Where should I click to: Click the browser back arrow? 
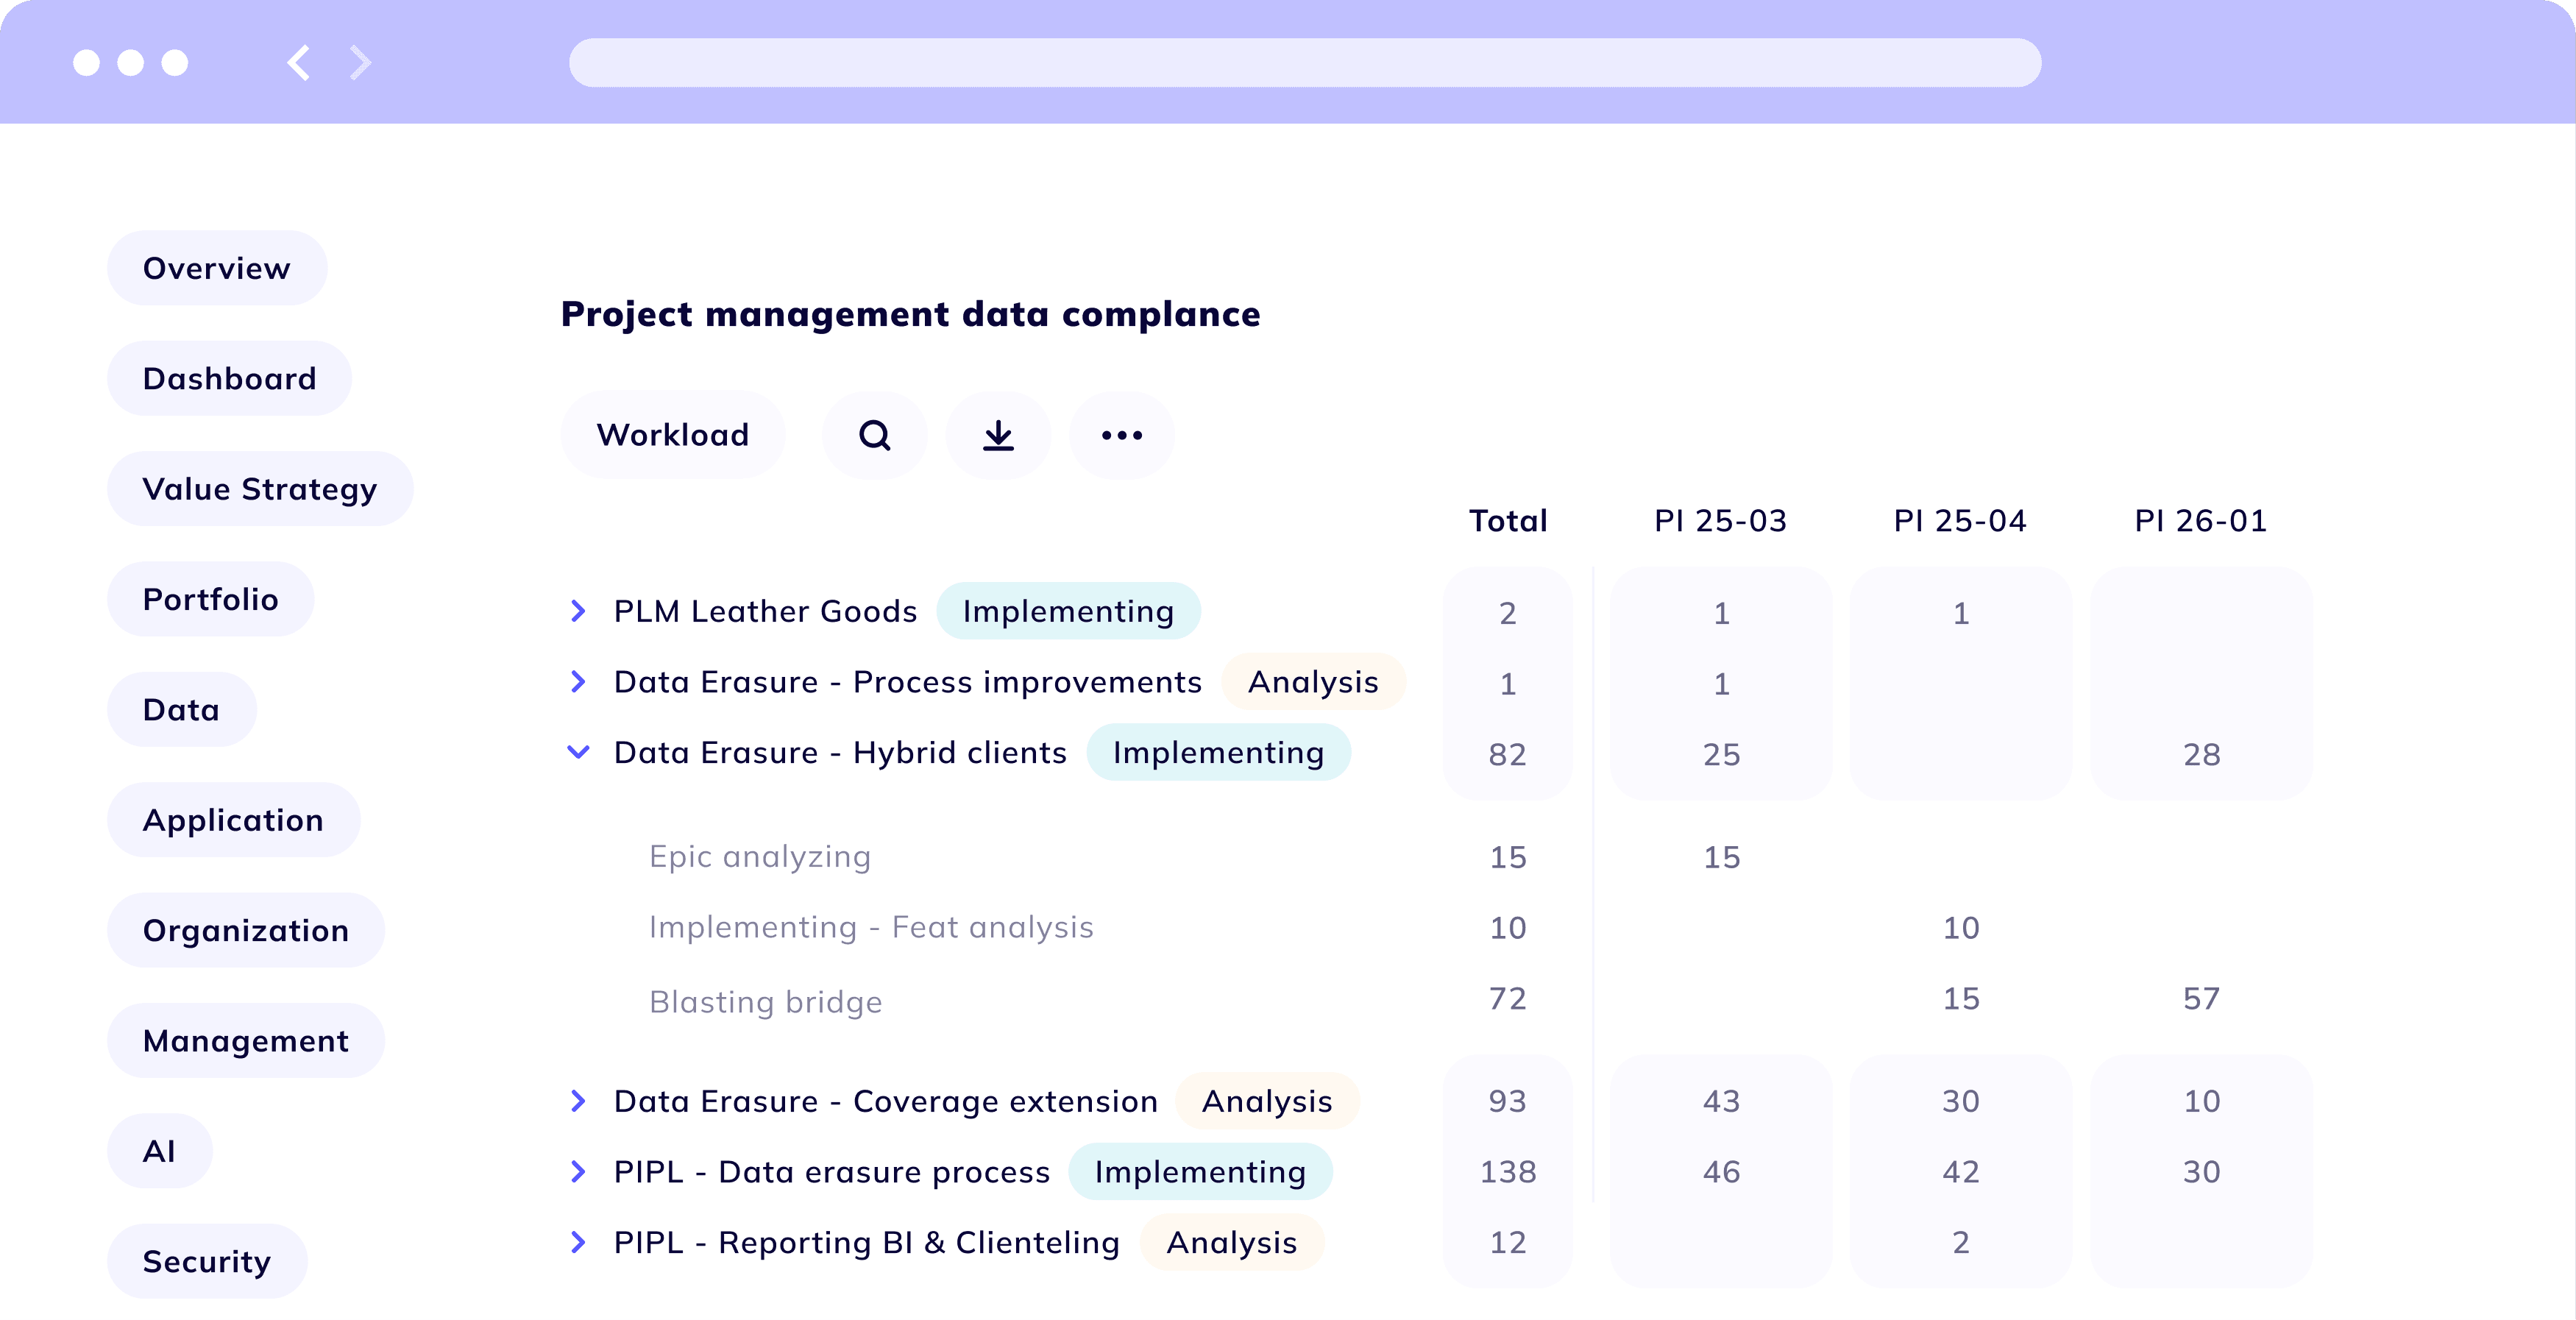(x=298, y=63)
